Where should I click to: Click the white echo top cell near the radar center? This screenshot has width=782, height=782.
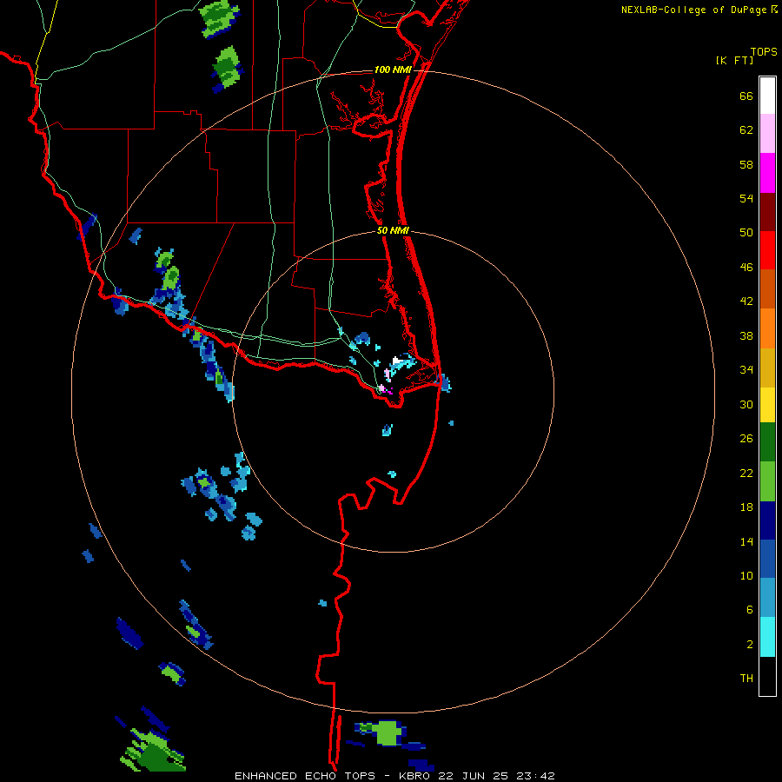tap(397, 361)
